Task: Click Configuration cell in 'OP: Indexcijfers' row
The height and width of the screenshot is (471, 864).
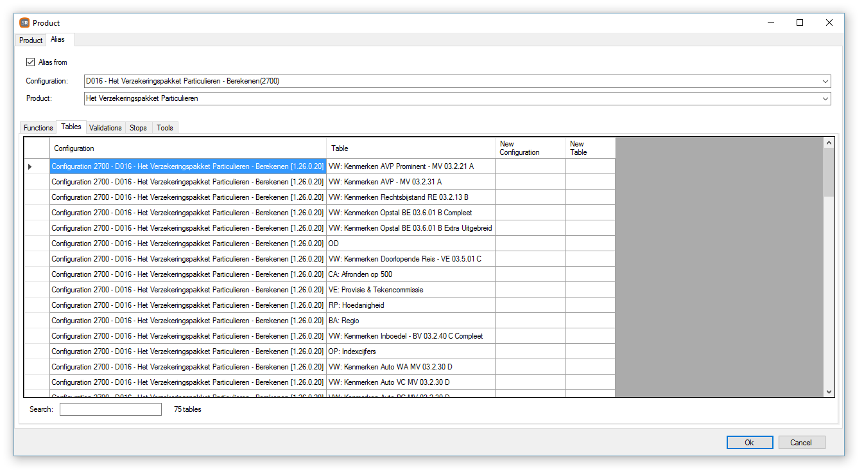Action: point(188,351)
